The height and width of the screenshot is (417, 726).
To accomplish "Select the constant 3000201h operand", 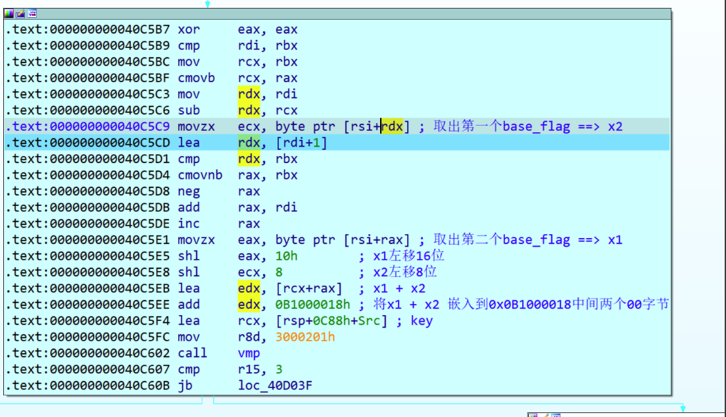I will [x=305, y=337].
